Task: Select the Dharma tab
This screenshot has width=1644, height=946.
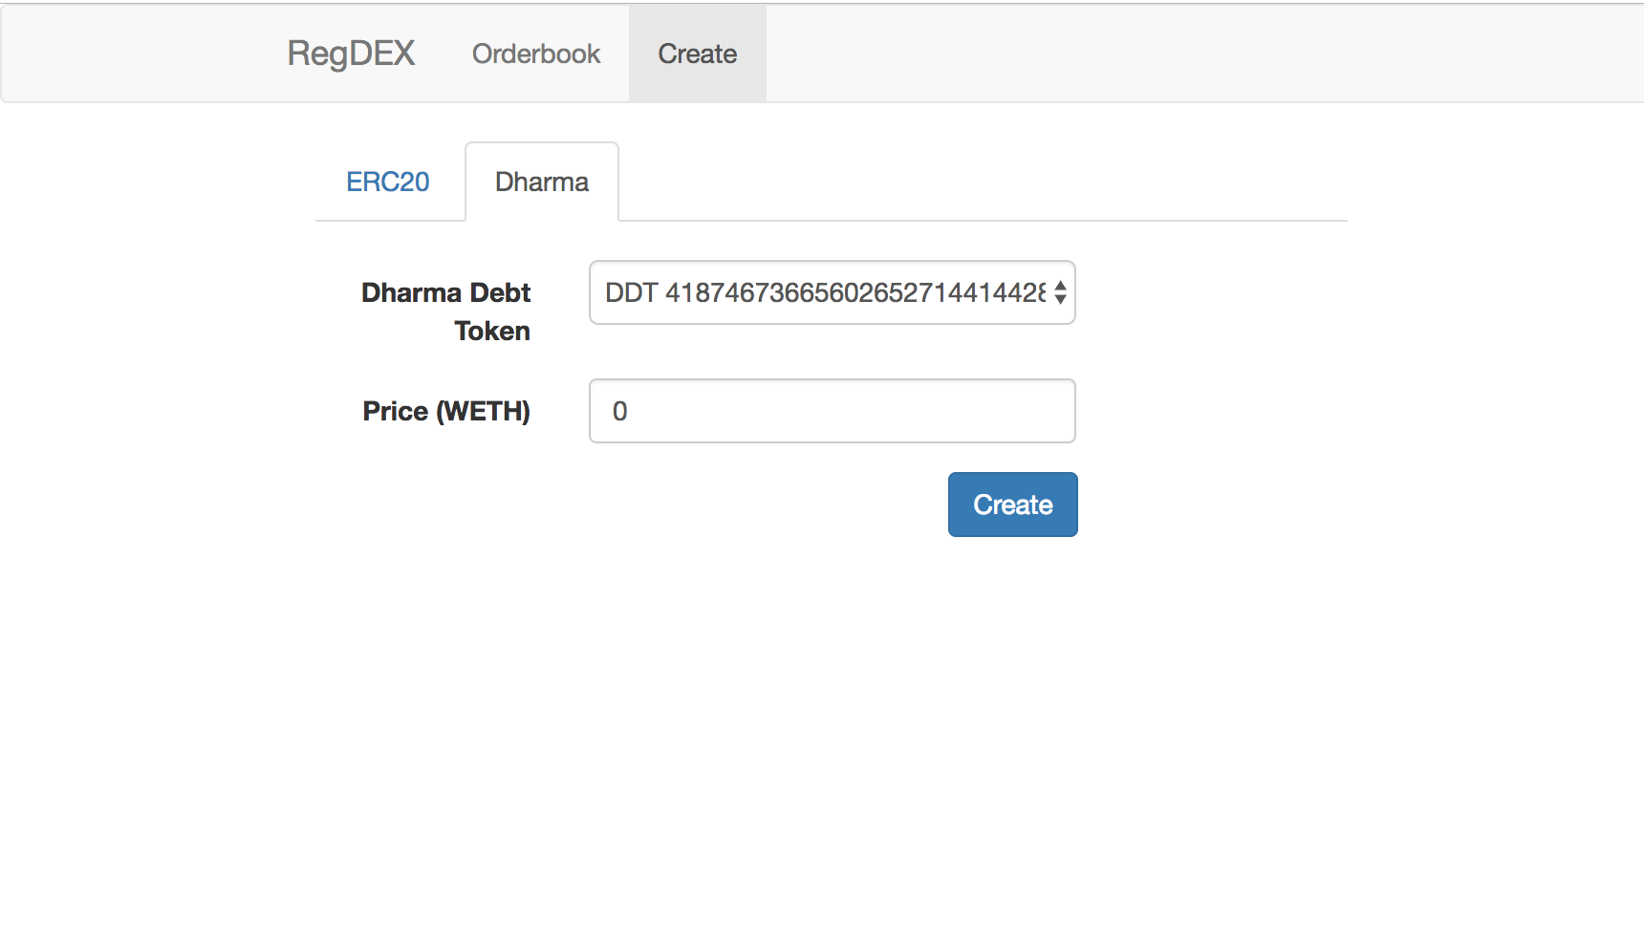Action: click(x=542, y=182)
